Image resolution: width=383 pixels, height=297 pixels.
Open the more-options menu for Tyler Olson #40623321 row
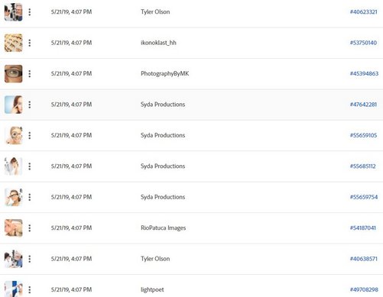click(x=30, y=12)
